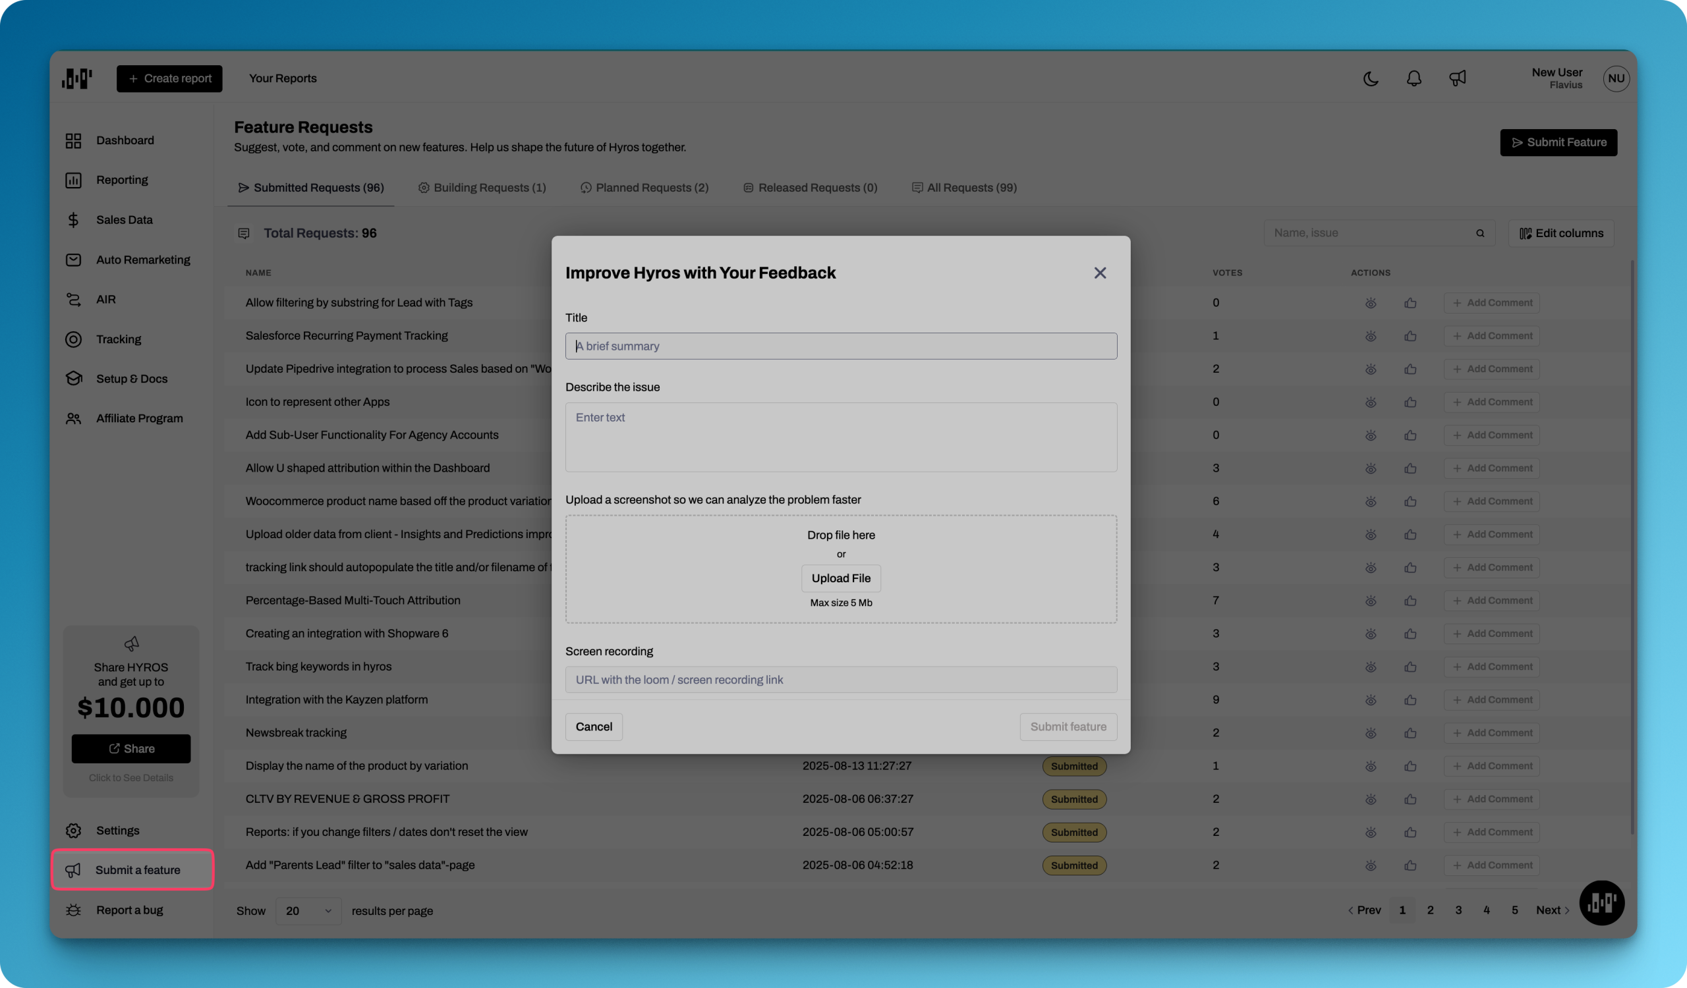Click Prev page link

(x=1364, y=910)
